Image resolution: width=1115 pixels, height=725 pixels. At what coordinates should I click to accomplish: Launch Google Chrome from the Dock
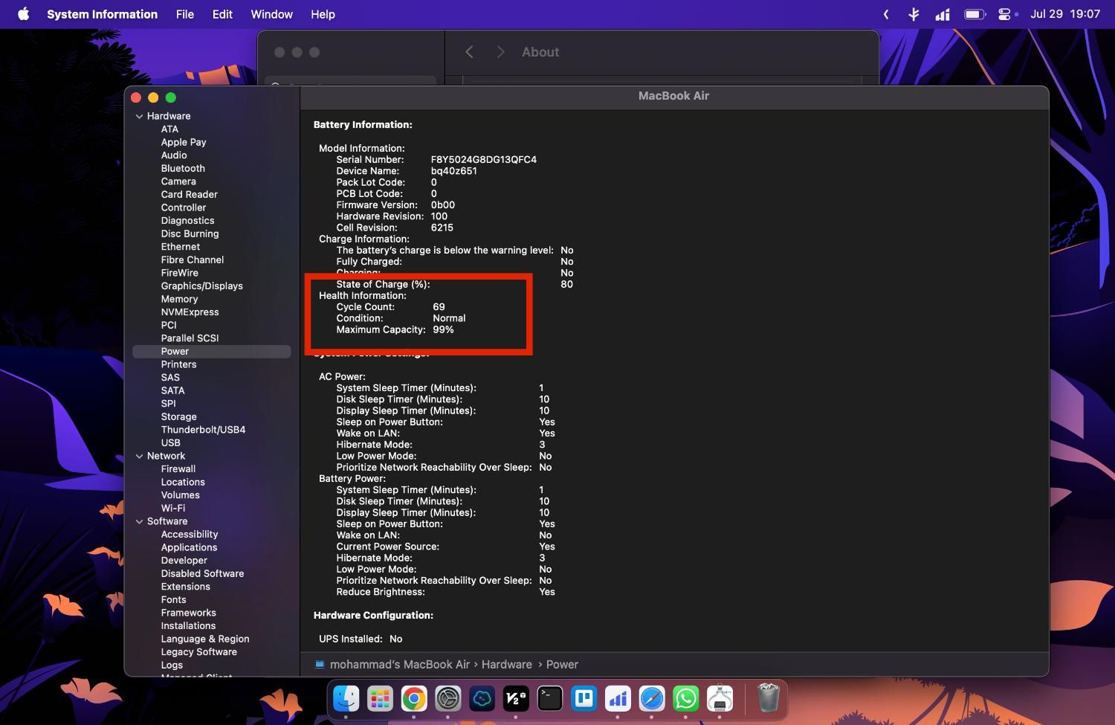point(414,698)
